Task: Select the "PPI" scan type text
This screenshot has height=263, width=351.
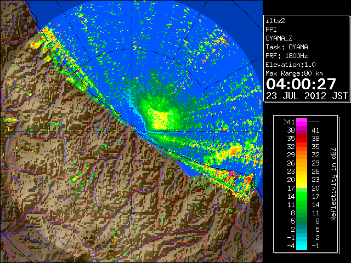Action: point(271,30)
